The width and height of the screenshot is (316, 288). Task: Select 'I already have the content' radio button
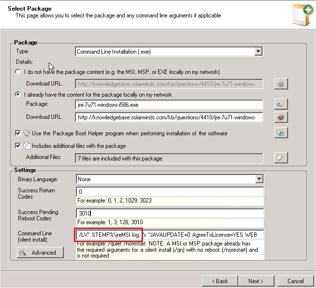pyautogui.click(x=18, y=94)
